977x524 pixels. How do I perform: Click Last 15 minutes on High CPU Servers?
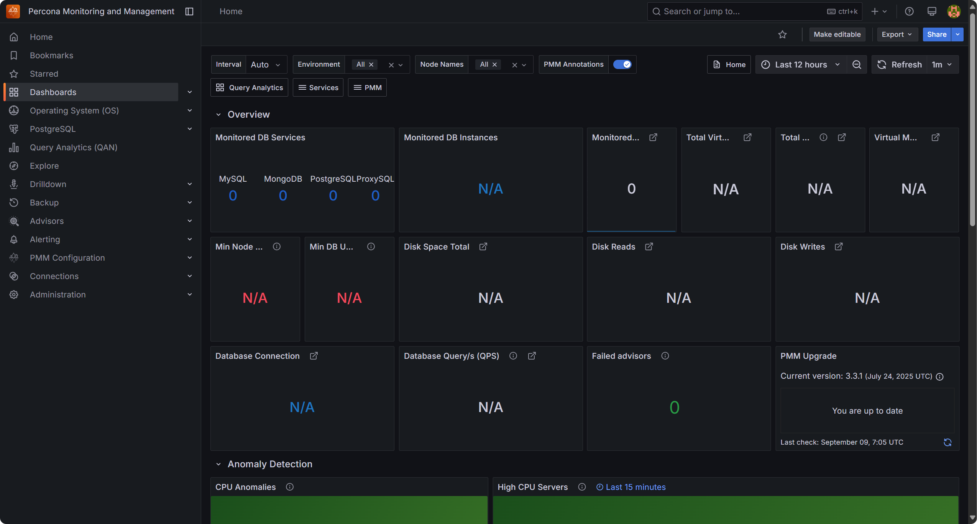click(631, 487)
